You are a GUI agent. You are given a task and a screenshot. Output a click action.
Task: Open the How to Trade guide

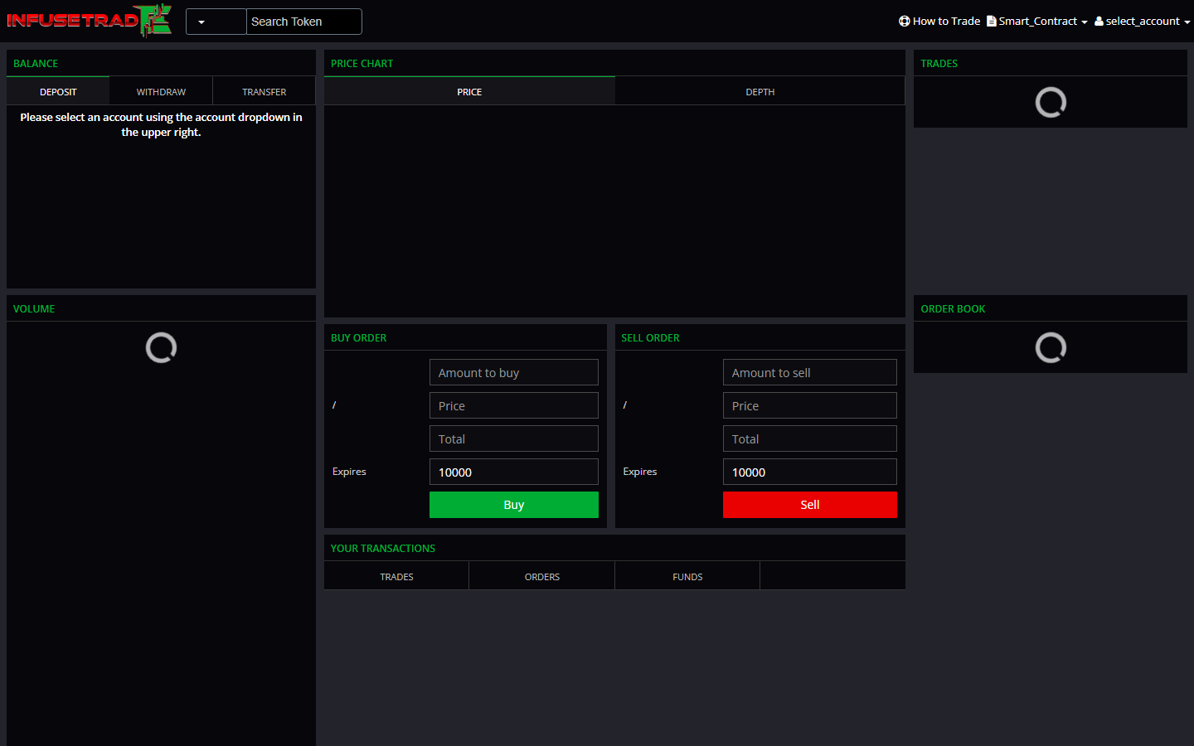pos(939,21)
